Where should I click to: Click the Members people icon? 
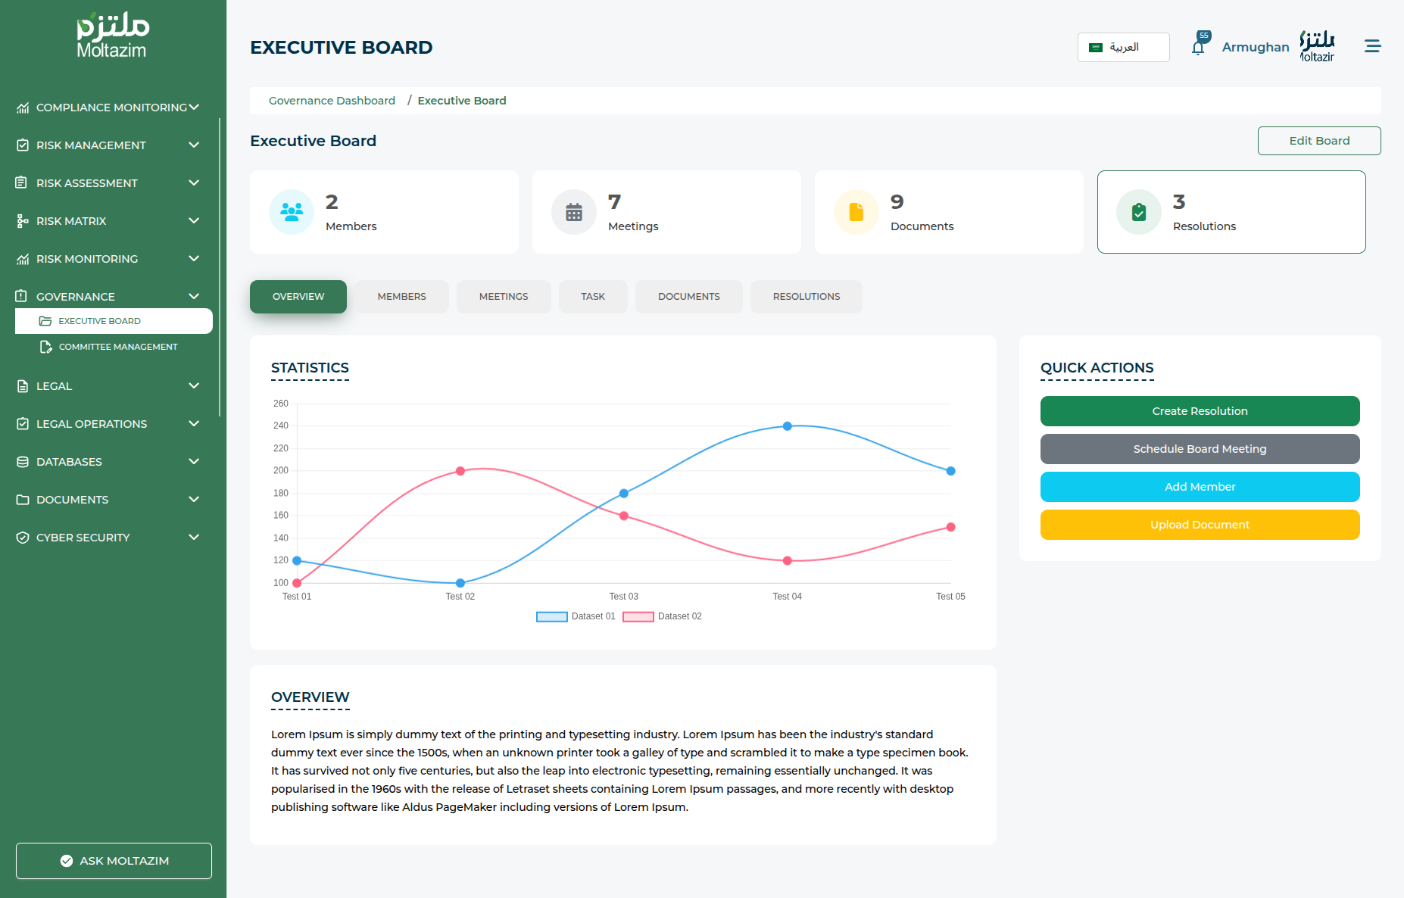click(292, 212)
